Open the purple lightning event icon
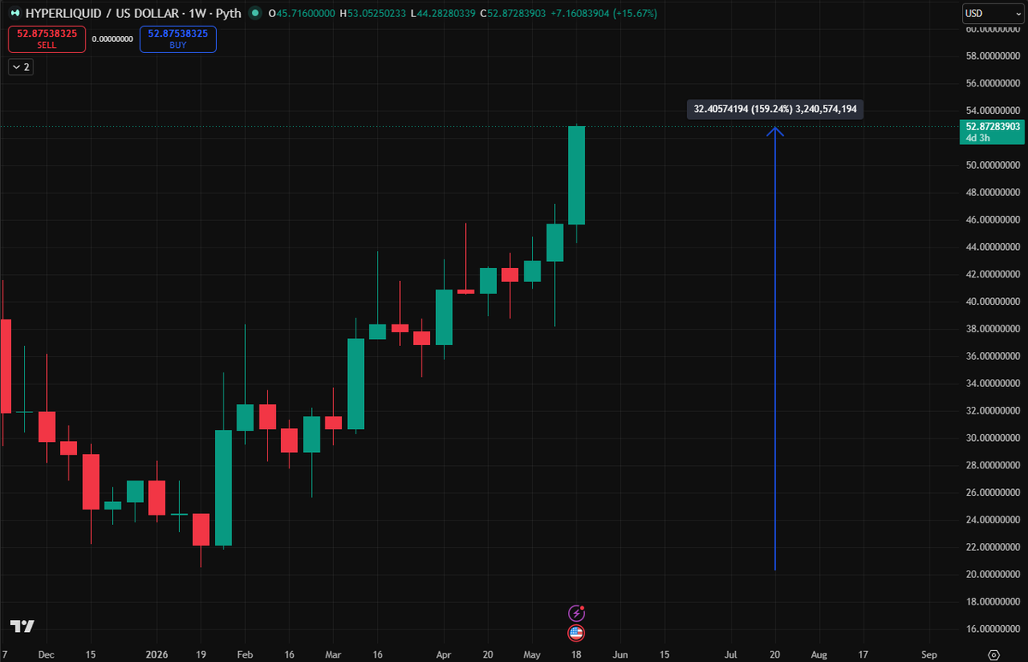The height and width of the screenshot is (662, 1028). (577, 613)
